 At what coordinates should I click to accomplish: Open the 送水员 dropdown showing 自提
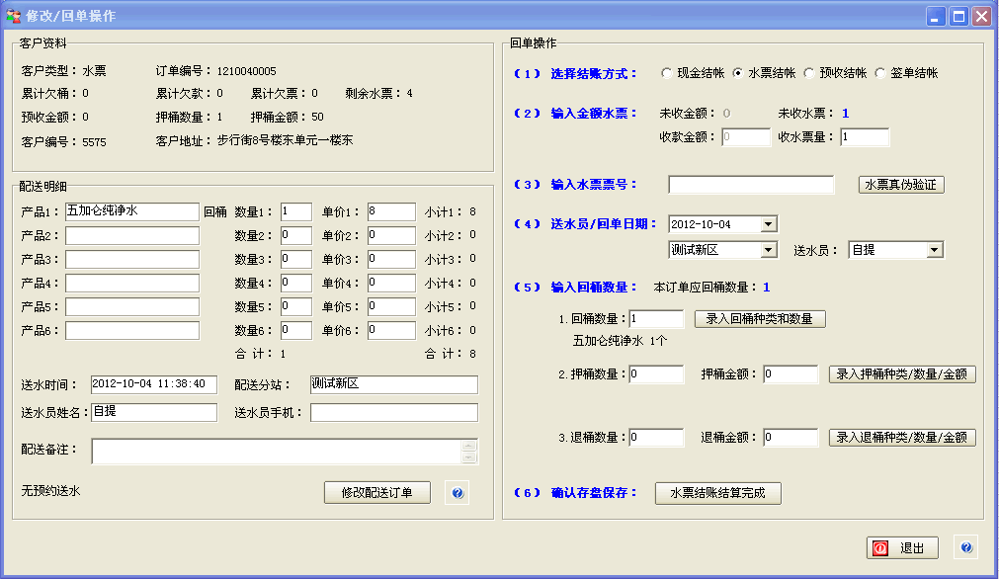(935, 250)
